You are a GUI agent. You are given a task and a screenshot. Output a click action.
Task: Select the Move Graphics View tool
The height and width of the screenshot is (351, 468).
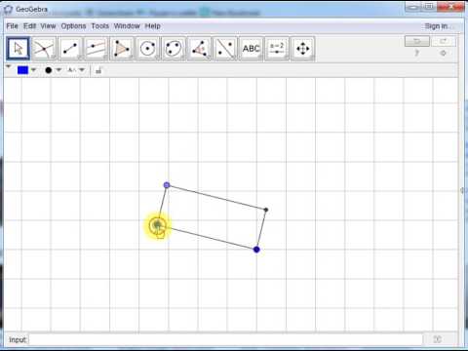(303, 49)
